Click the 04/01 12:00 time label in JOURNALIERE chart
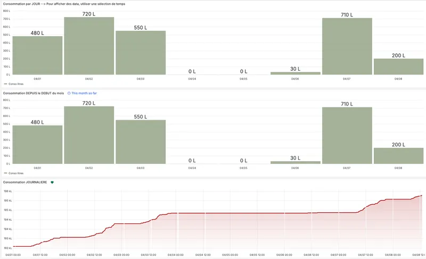The width and height of the screenshot is (426, 259). [40, 255]
